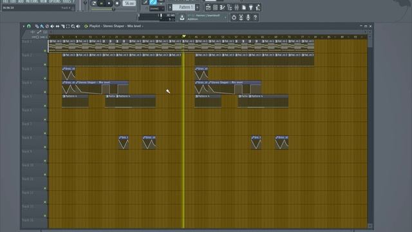Select the Draw pencil tool in Playlist toolbar

pyautogui.click(x=37, y=26)
